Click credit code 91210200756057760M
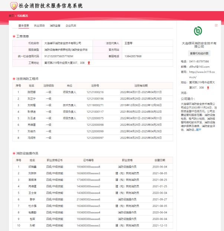The image size is (224, 231). click(x=59, y=56)
